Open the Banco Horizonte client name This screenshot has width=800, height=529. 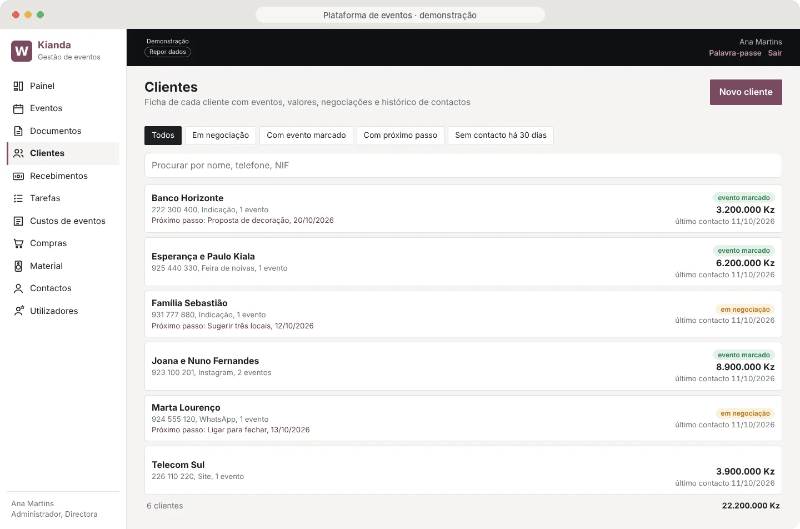click(188, 198)
